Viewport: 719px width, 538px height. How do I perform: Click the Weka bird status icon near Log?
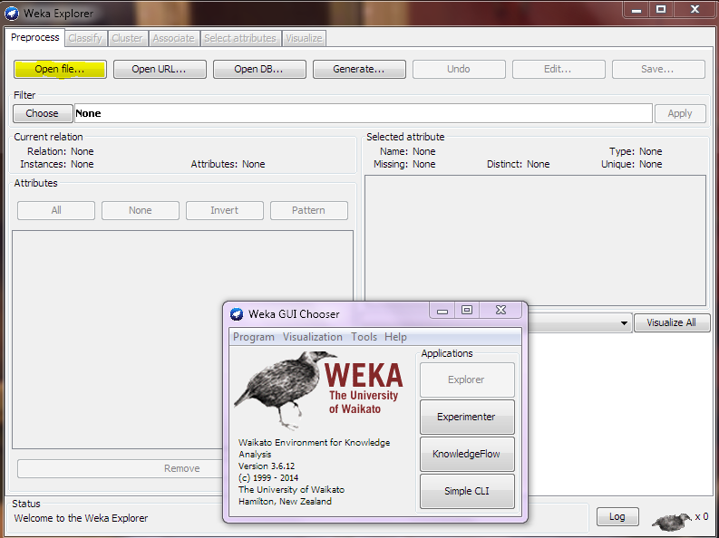point(672,521)
